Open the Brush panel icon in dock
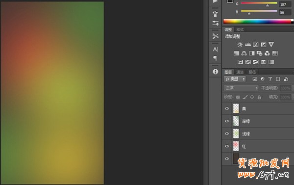 [x=215, y=14]
